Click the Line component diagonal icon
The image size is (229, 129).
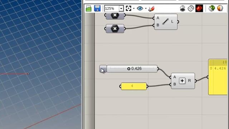tap(166, 21)
